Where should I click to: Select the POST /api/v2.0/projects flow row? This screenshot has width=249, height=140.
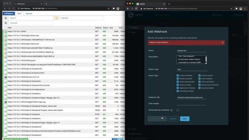coord(64,114)
